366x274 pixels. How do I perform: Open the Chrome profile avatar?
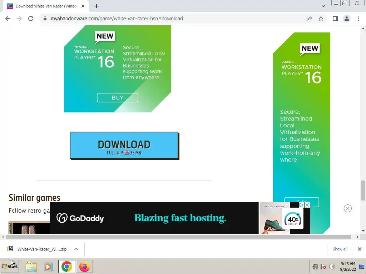[x=347, y=19]
